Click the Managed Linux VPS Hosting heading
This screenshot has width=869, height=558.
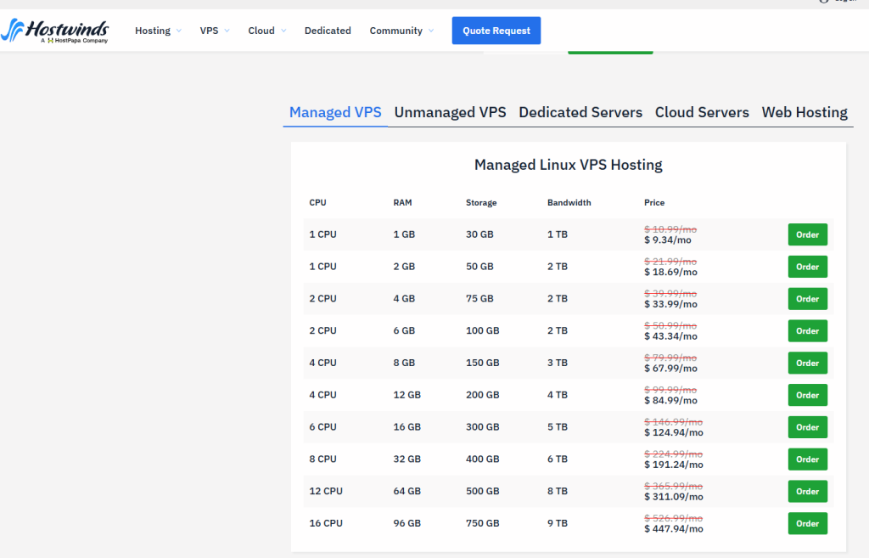point(568,165)
